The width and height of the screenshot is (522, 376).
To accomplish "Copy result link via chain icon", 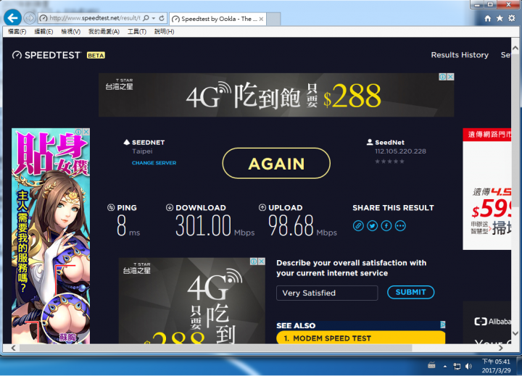I will 358,226.
